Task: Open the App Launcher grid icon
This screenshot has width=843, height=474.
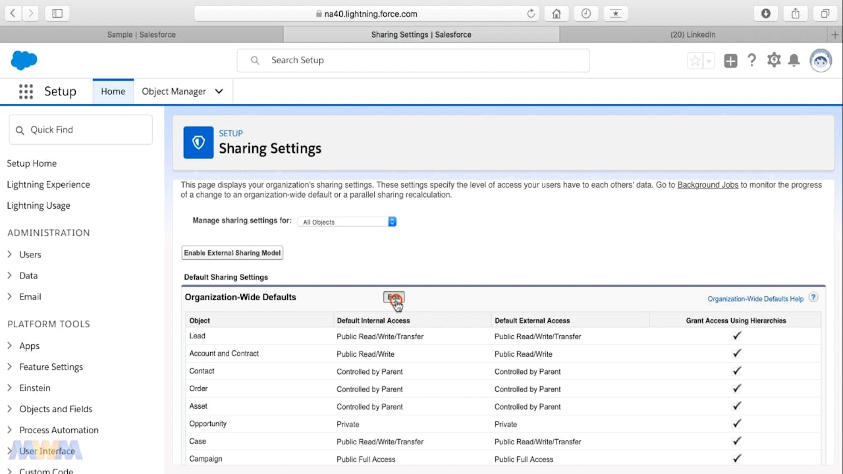Action: [x=26, y=92]
